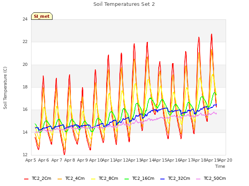
Task: Click the yellow TC2_8Cm legend swatch
Action: [93, 179]
